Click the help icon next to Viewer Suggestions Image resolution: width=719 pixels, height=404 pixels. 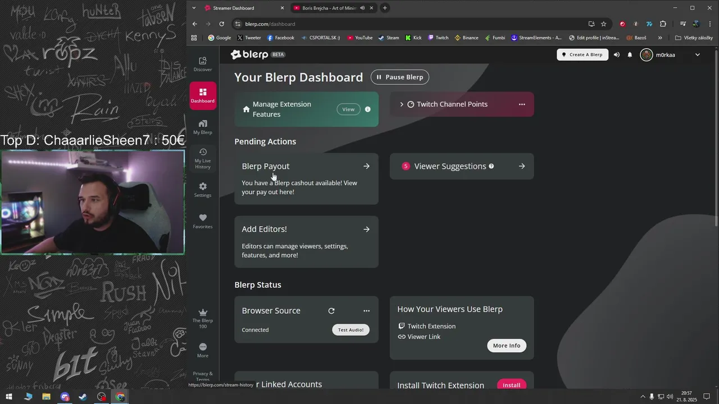[492, 166]
